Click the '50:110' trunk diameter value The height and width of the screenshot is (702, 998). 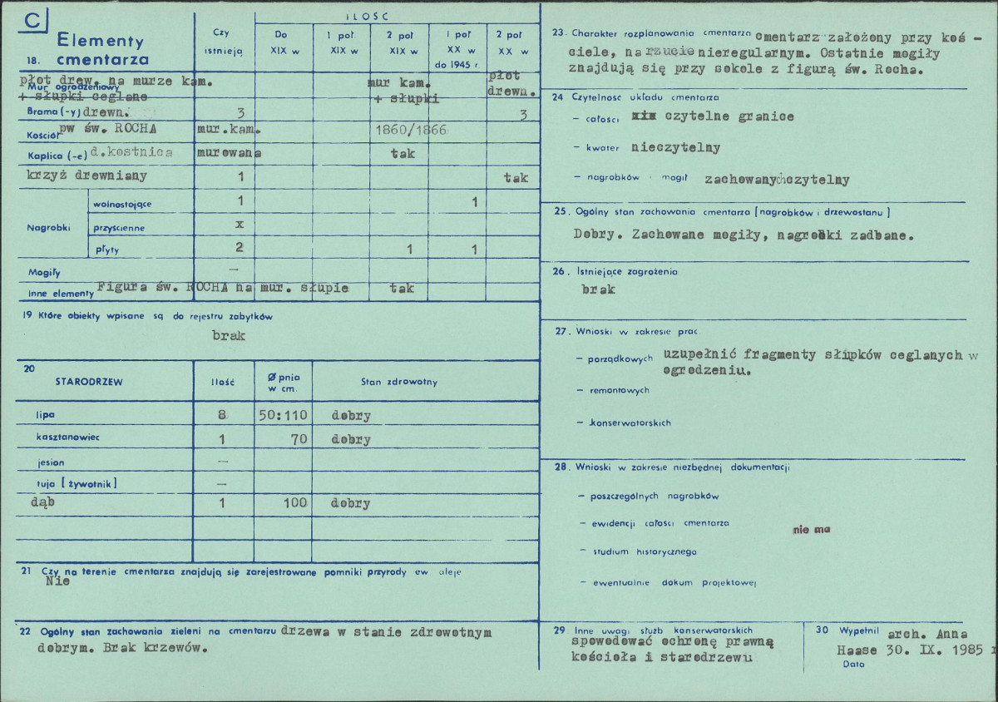pyautogui.click(x=282, y=416)
